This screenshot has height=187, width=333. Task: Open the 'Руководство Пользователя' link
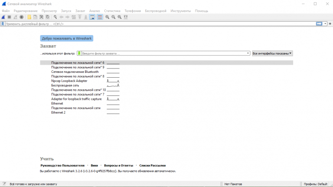[x=62, y=165]
